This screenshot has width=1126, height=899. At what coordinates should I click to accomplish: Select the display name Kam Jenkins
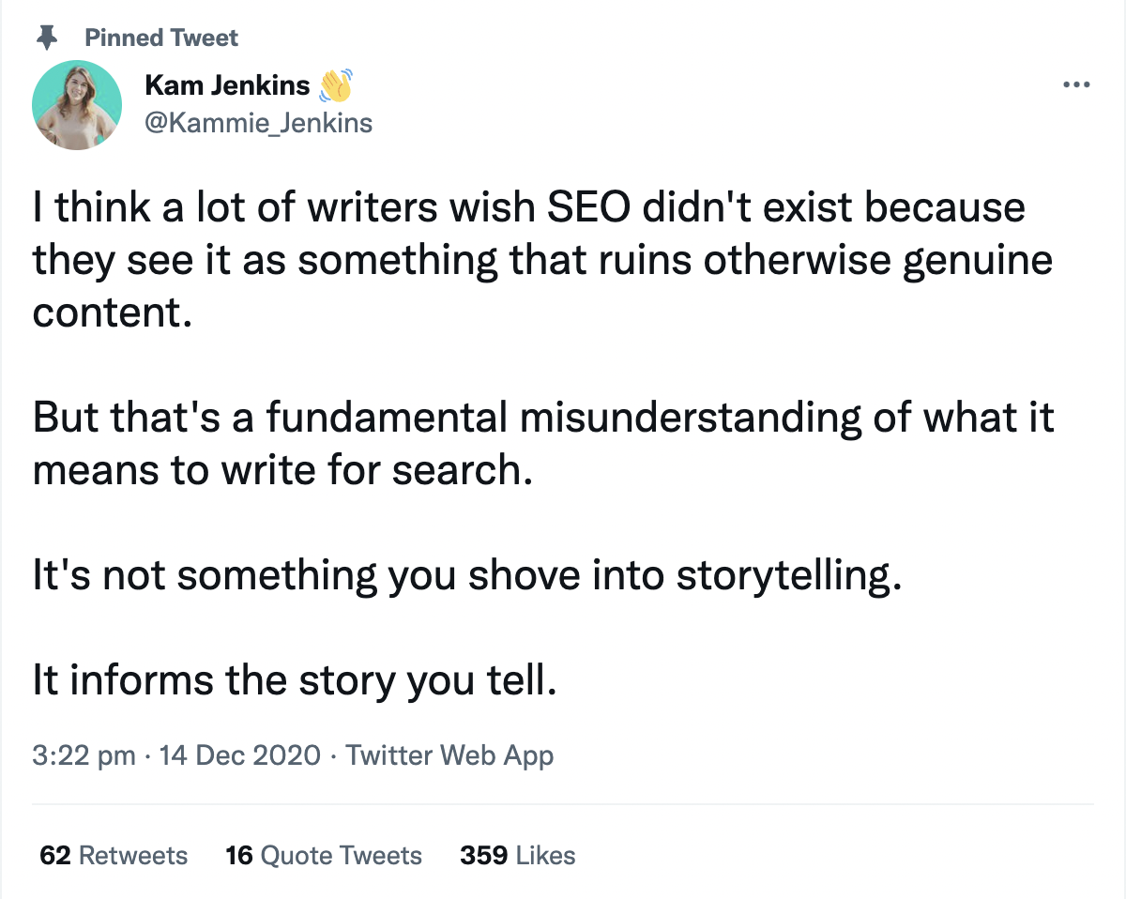[226, 84]
